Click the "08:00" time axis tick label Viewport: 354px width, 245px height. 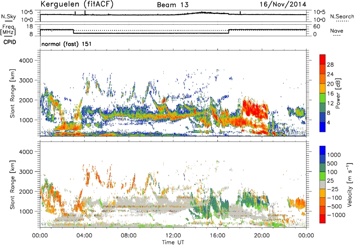click(129, 236)
